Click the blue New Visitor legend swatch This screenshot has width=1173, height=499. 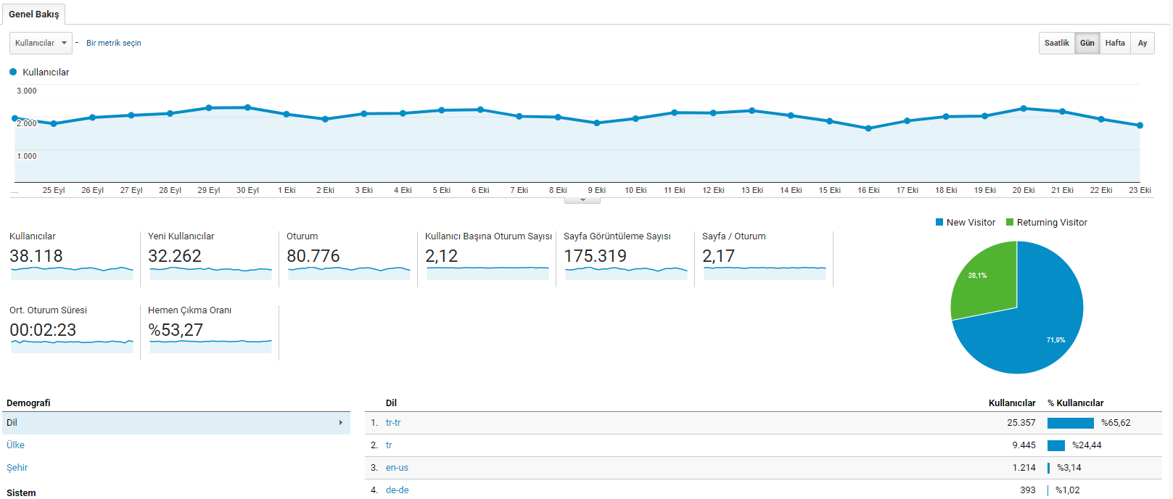(939, 223)
